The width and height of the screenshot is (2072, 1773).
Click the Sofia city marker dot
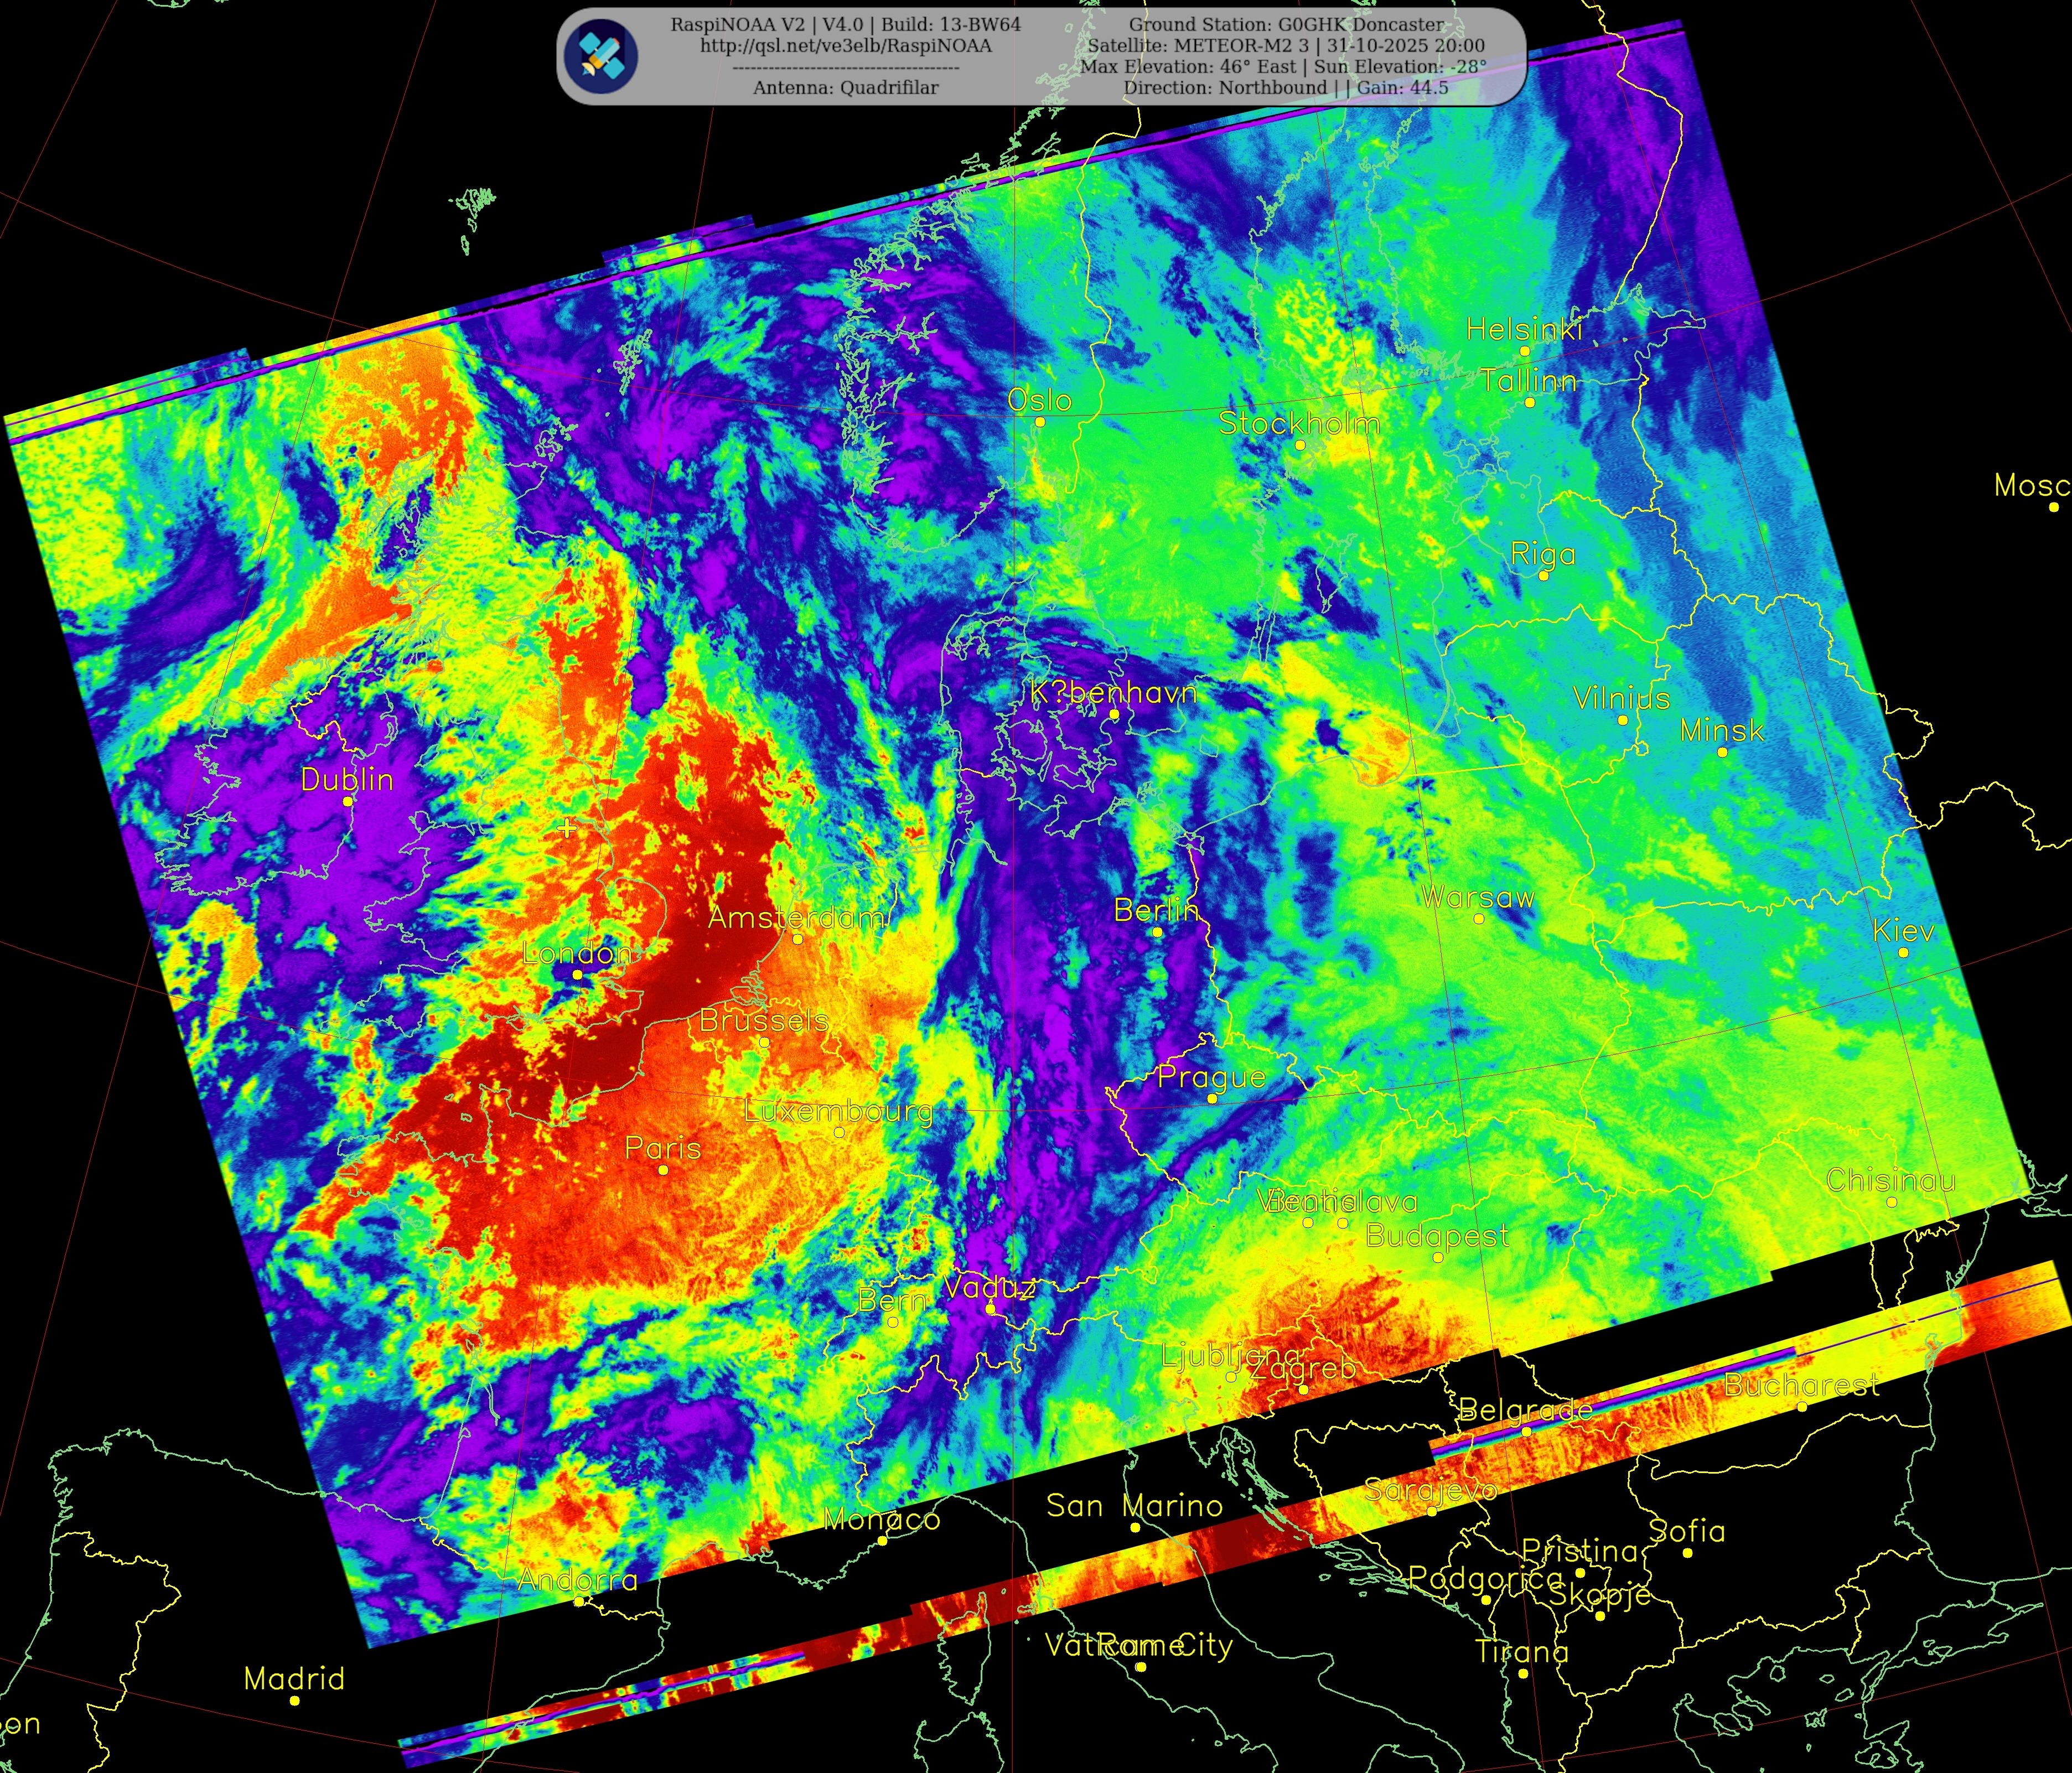click(x=1688, y=1553)
